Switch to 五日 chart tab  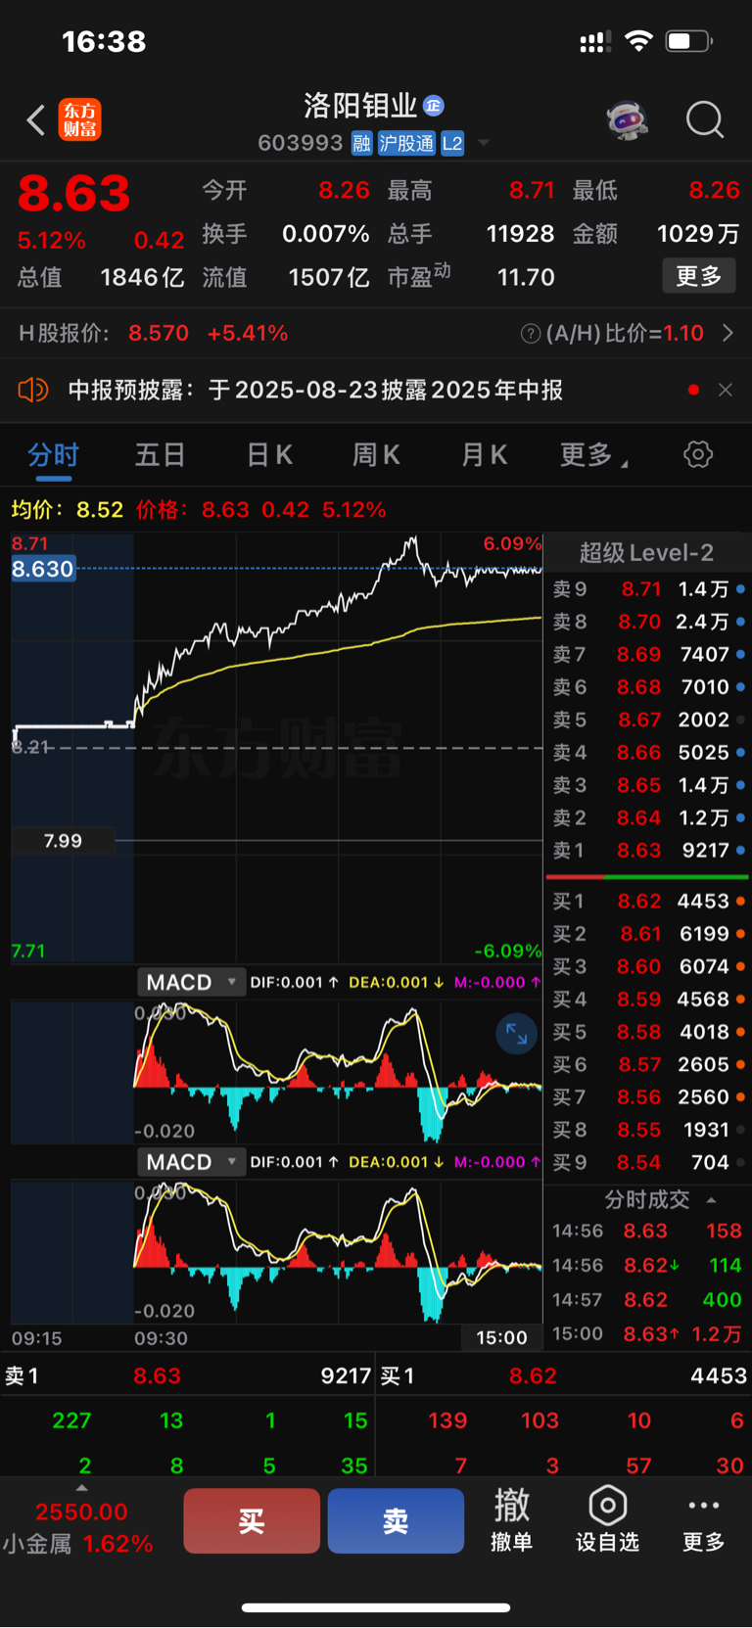tap(160, 455)
